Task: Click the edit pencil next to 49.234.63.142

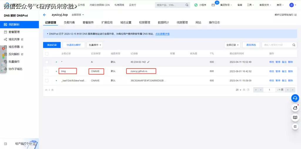Action: click(x=148, y=62)
